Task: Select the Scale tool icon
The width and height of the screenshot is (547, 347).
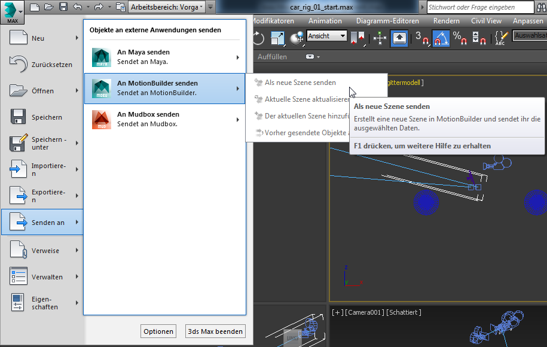Action: 278,38
